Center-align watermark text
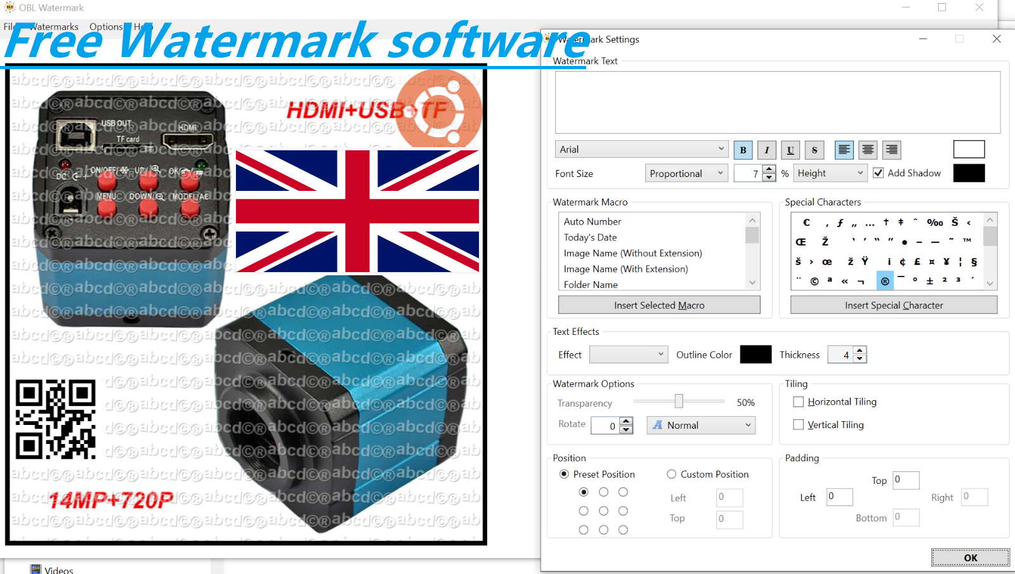 click(x=868, y=150)
